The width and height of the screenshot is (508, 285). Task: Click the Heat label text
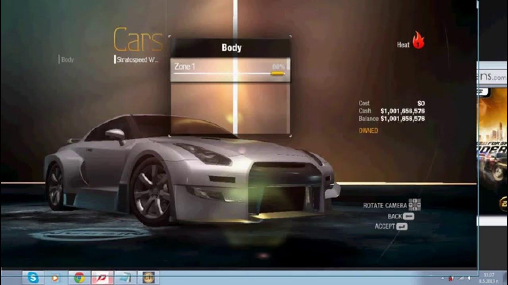click(x=403, y=45)
